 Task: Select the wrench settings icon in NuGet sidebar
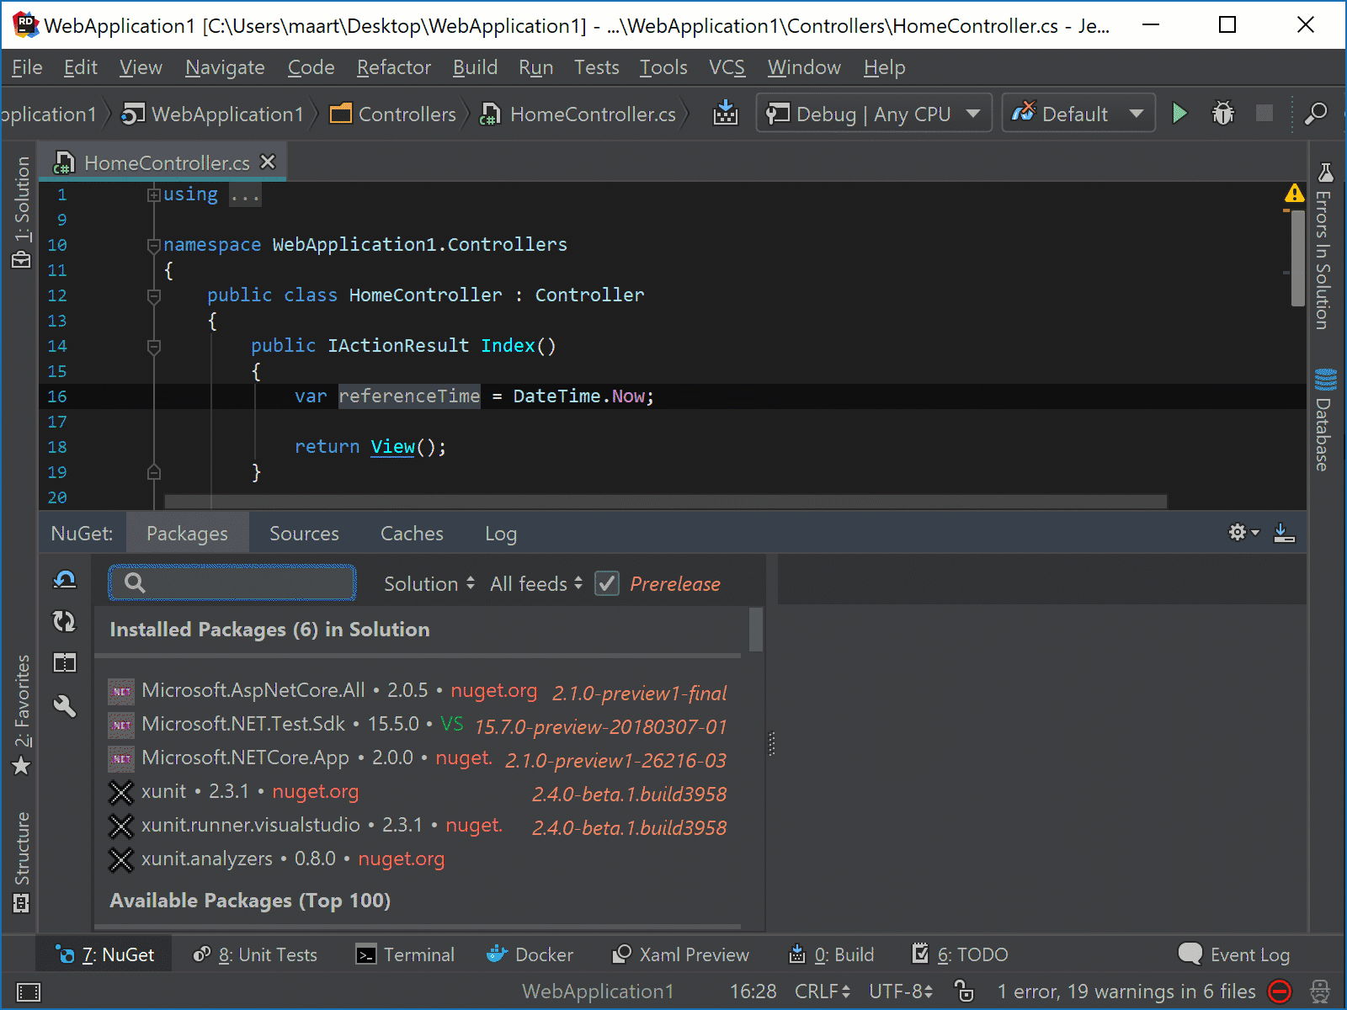point(65,707)
